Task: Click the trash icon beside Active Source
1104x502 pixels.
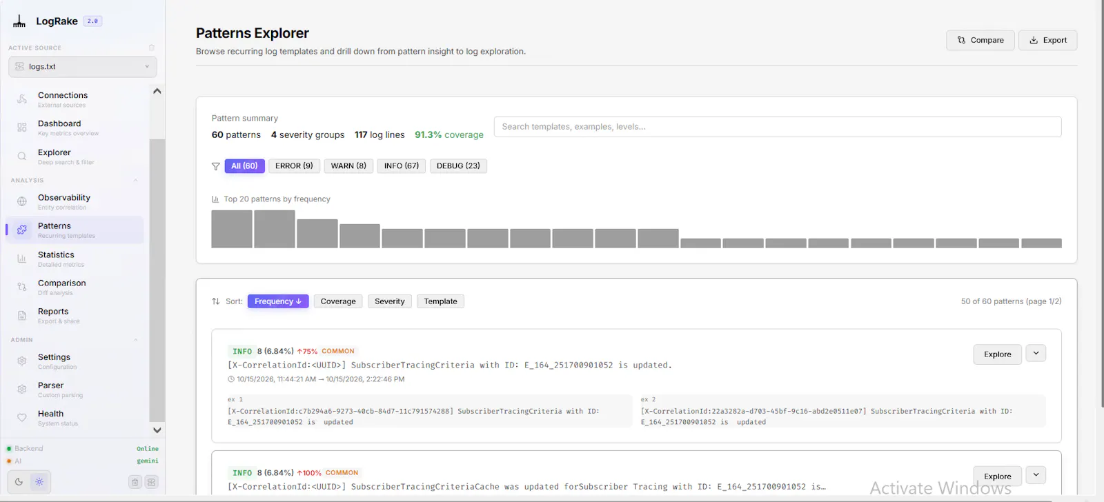Action: click(152, 48)
